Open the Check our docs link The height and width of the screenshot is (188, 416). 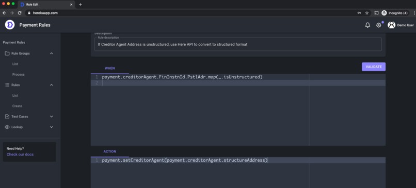tap(20, 155)
